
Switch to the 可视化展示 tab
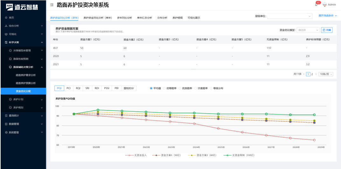194,18
